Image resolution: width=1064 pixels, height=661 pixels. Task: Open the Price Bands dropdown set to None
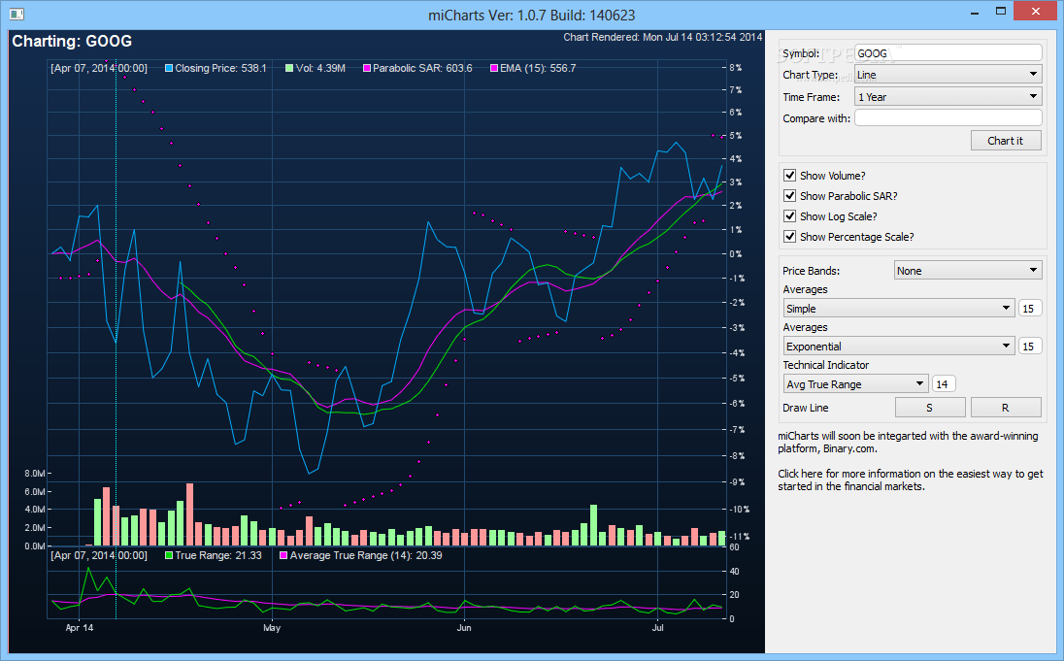click(968, 270)
